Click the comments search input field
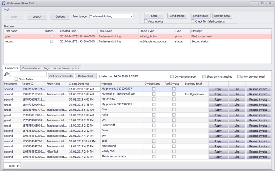The width and height of the screenshot is (275, 171). [x=28, y=74]
